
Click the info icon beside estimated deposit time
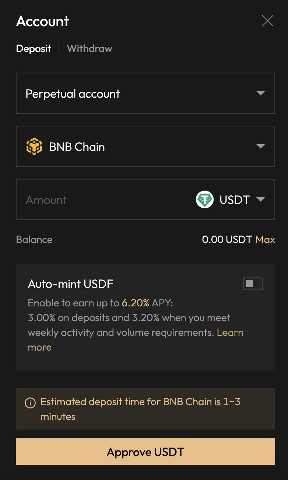tap(30, 403)
